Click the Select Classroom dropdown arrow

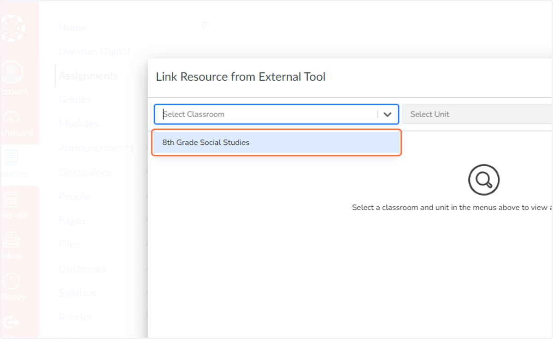388,114
